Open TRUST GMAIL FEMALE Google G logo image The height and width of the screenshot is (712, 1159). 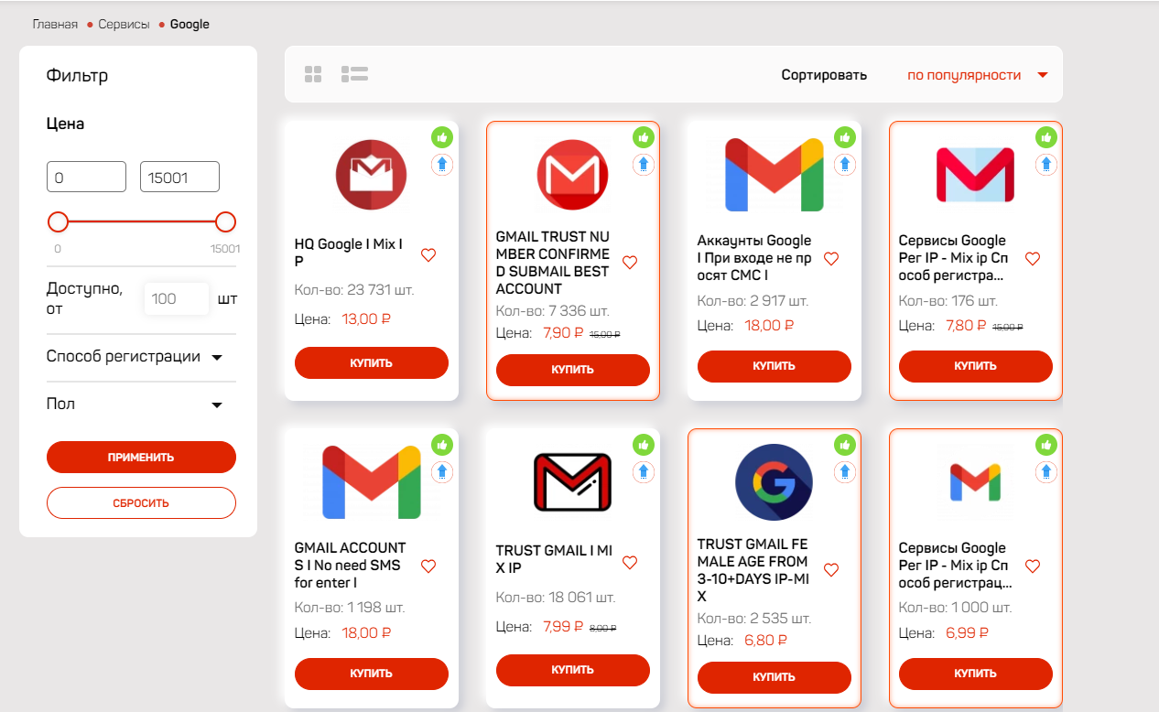click(x=774, y=482)
